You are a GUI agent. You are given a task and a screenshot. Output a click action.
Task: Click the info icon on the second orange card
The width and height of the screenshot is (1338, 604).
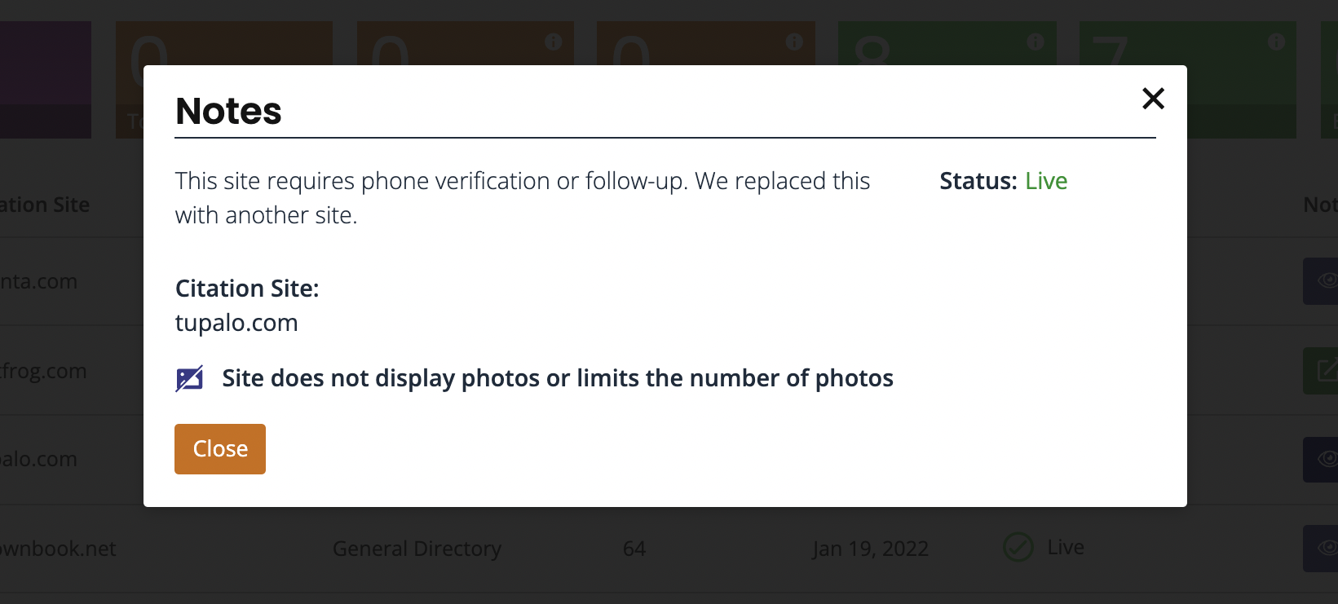click(554, 42)
